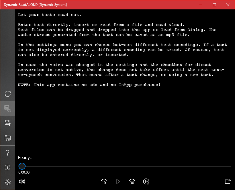Click the save text file icon
This screenshot has width=235, height=190.
(x=7, y=123)
